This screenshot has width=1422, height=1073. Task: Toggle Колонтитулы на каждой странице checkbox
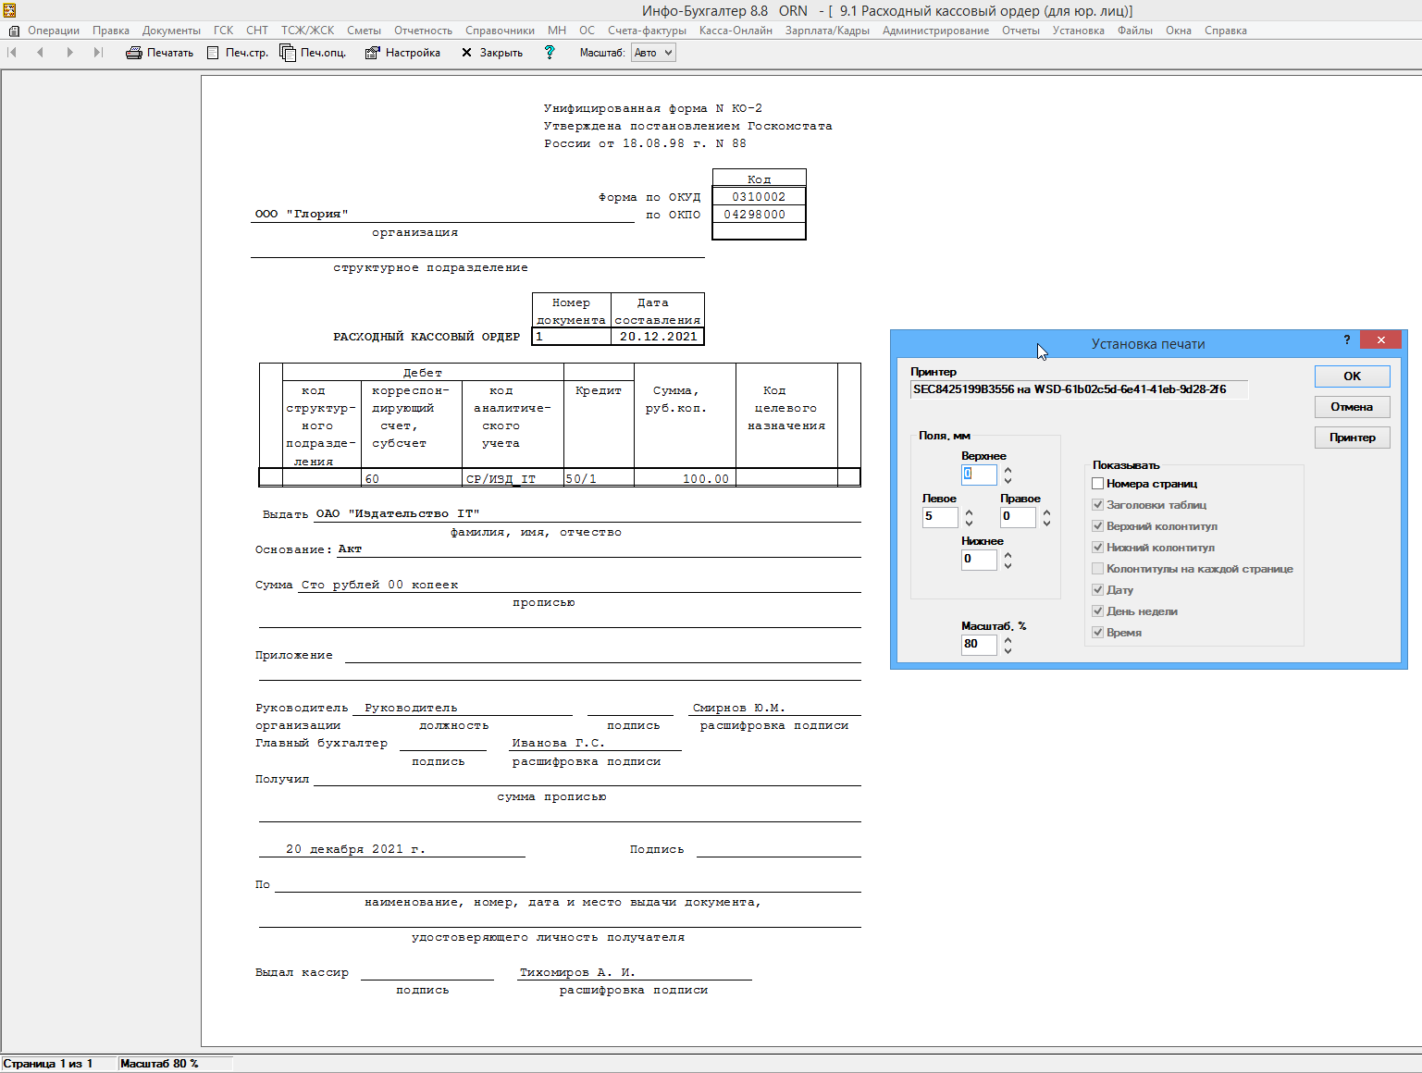click(x=1097, y=569)
